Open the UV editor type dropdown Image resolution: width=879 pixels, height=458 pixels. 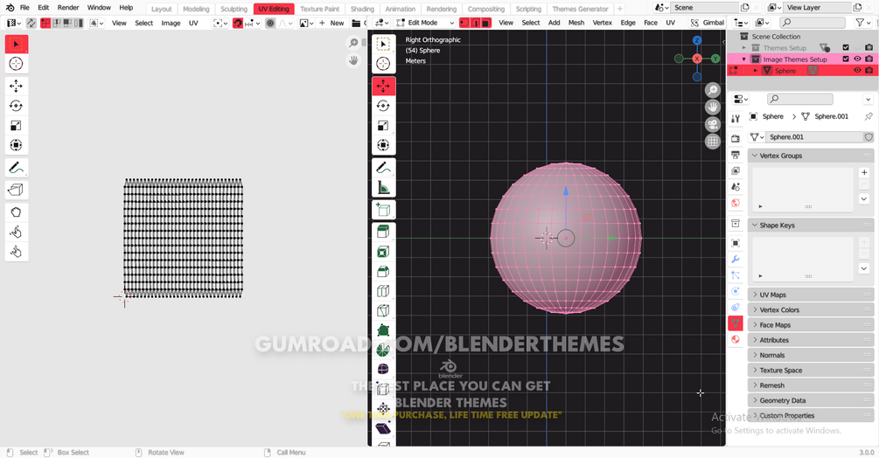13,23
